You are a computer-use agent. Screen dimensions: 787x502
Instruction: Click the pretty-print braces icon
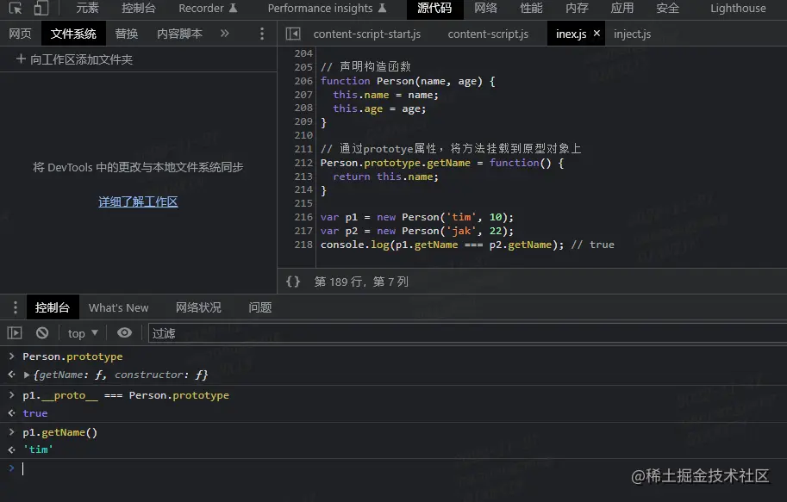293,282
